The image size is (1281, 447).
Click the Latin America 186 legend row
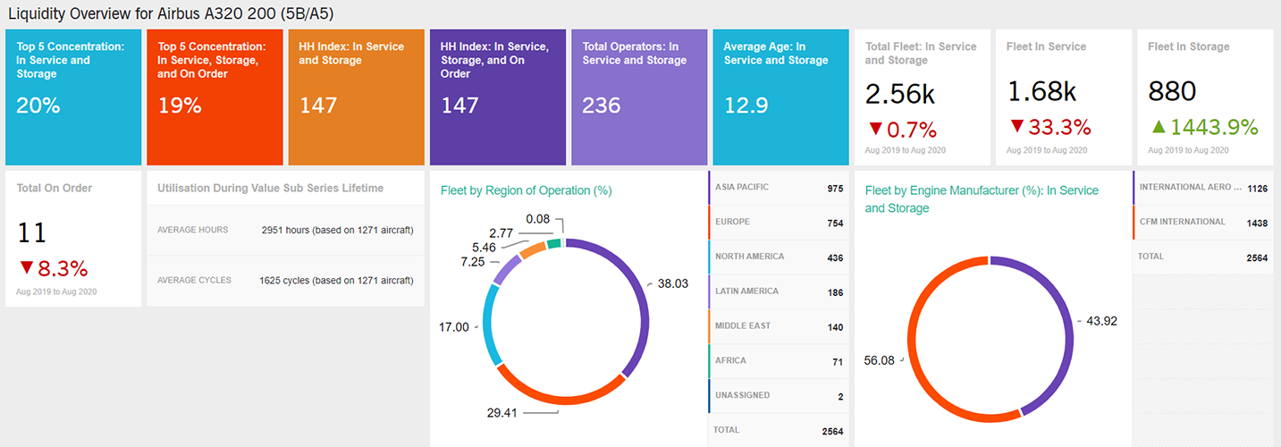[779, 292]
